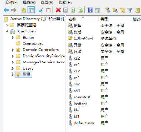The image size is (141, 132).
Task: Sort by the 描述 column header
Action: pos(136,19)
